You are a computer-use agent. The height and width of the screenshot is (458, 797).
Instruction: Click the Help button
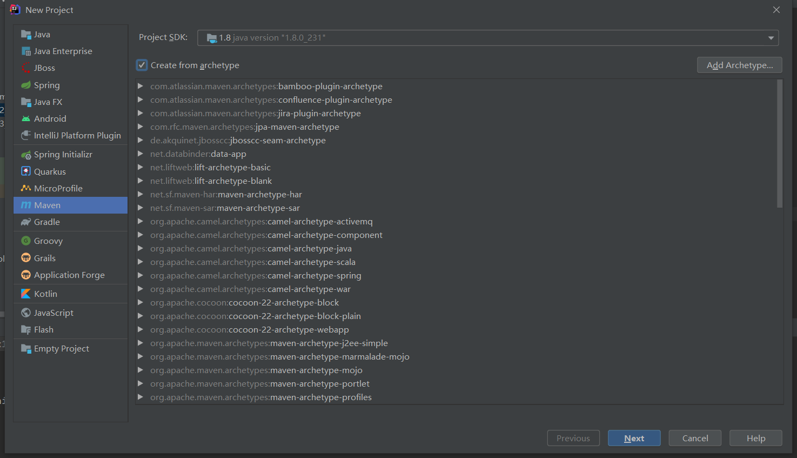tap(756, 438)
